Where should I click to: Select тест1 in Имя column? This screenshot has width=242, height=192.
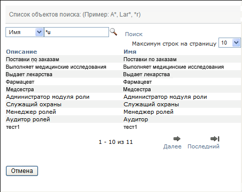click(x=130, y=127)
